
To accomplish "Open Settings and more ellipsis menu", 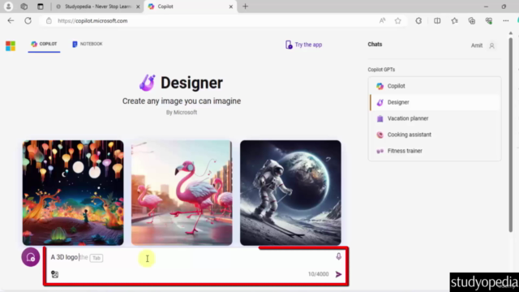I will click(506, 20).
